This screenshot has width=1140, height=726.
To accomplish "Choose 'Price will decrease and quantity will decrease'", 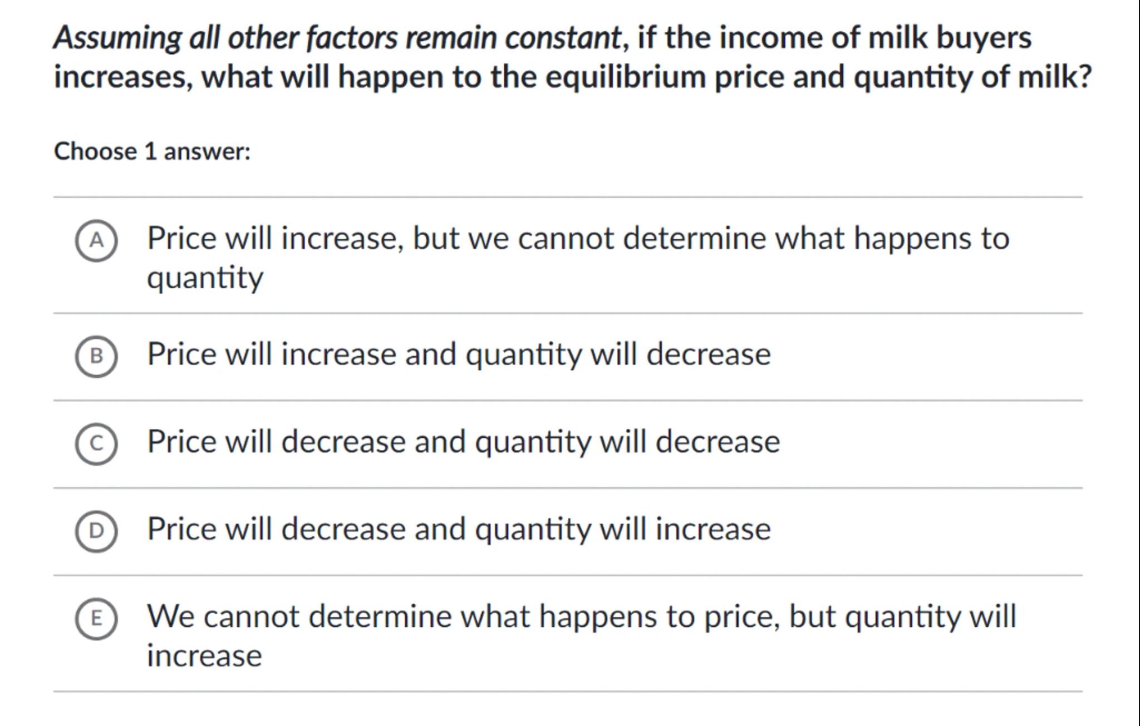I will [463, 442].
